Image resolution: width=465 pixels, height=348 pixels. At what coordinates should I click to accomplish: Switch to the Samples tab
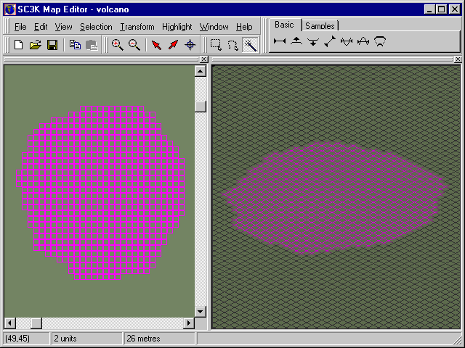pyautogui.click(x=320, y=26)
